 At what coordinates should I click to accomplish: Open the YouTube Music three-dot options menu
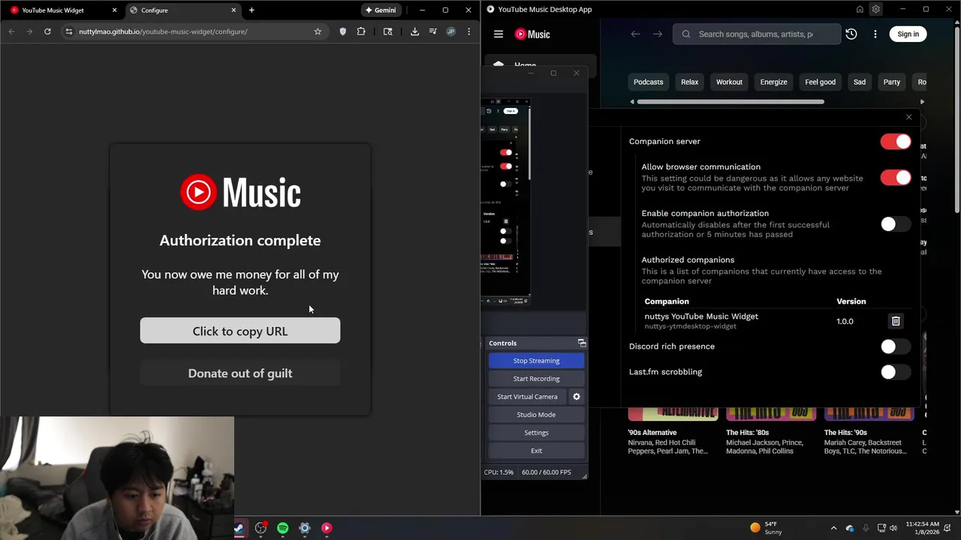point(875,34)
